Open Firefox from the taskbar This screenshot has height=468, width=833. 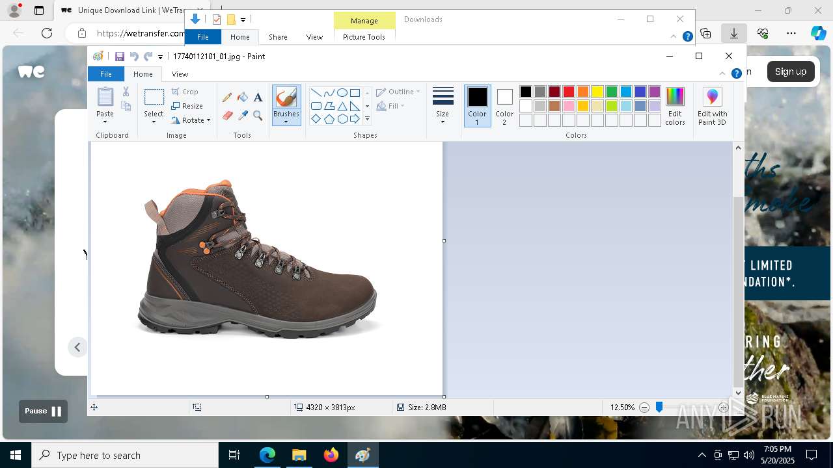[331, 455]
